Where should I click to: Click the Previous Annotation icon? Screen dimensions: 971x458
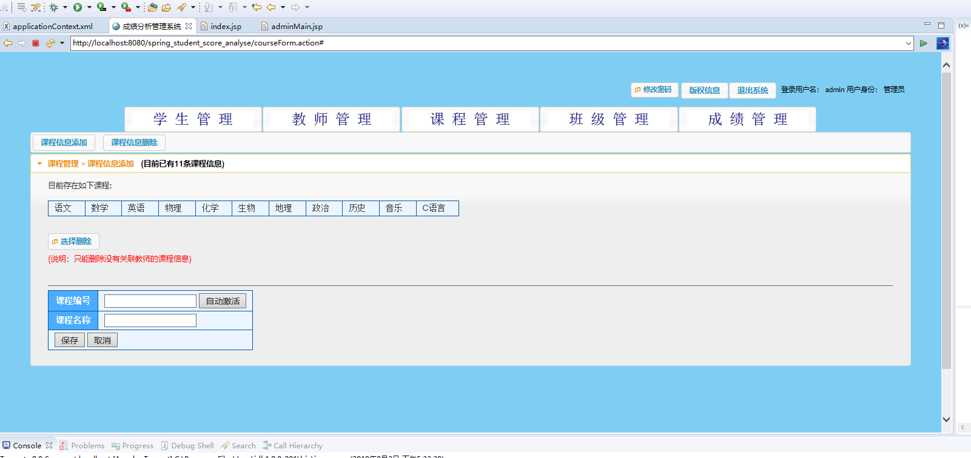[233, 7]
